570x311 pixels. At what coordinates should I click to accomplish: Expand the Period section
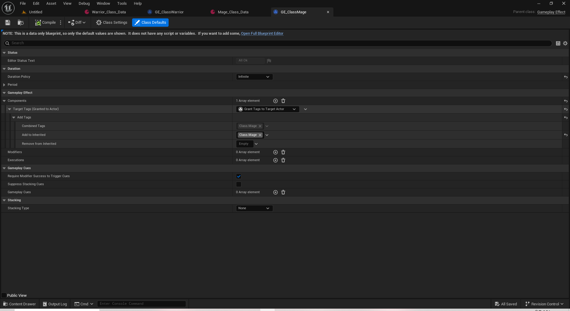click(4, 85)
